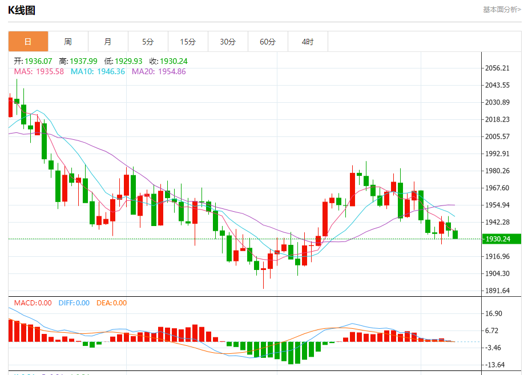
Task: Click the MA5: 1935.58 indicator label
Action: click(39, 71)
